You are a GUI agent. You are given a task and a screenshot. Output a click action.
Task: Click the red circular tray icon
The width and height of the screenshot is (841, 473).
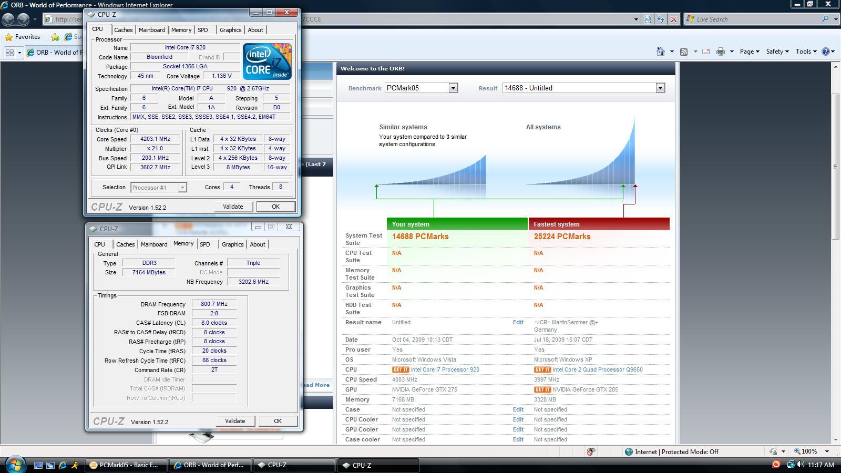[x=776, y=465]
